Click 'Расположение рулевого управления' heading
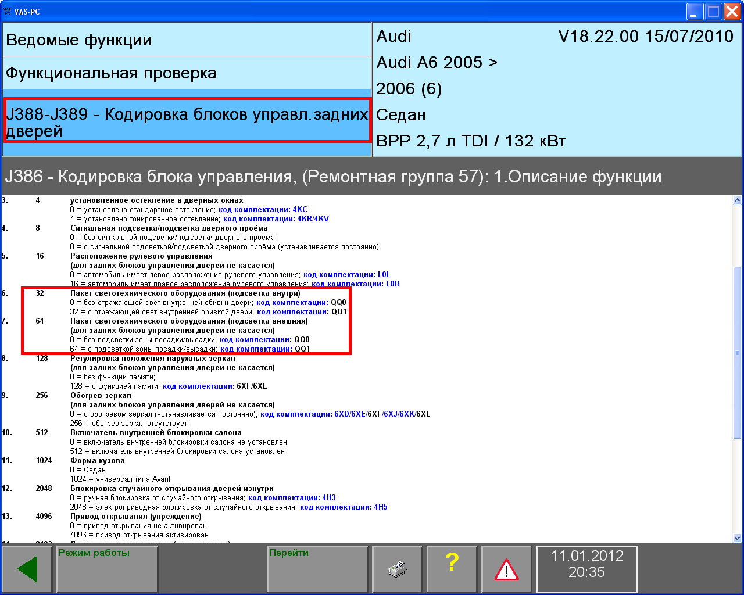Image resolution: width=744 pixels, height=595 pixels. click(141, 256)
